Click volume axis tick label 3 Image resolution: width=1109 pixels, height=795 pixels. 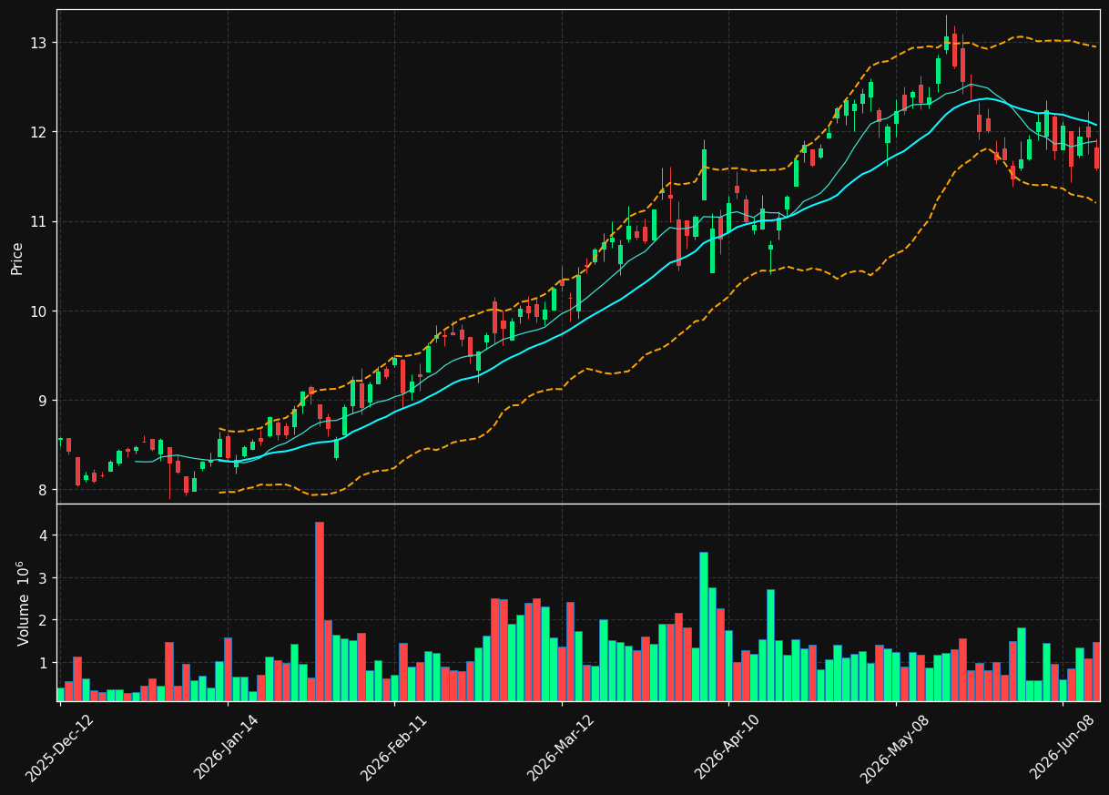(x=45, y=578)
